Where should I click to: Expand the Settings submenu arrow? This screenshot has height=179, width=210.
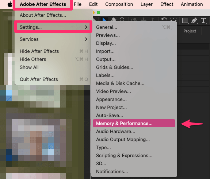(x=86, y=27)
